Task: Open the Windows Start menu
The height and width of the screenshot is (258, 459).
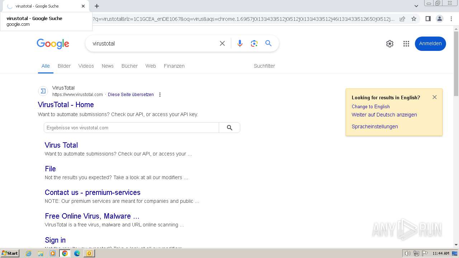Action: pos(10,253)
